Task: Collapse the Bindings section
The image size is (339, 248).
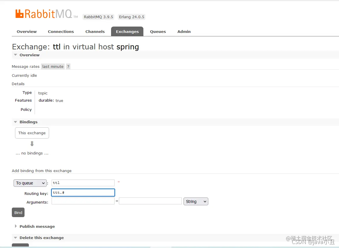Action: 28,122
